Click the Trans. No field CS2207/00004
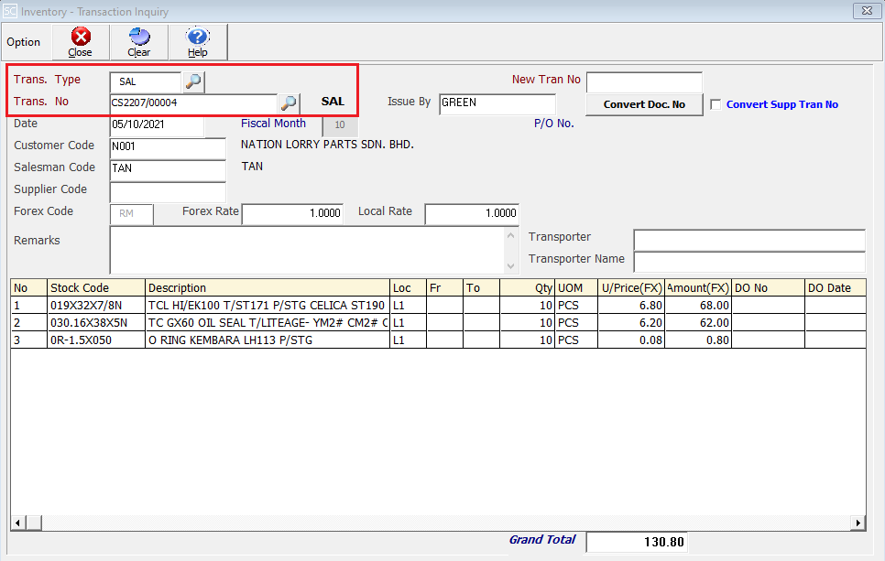The width and height of the screenshot is (885, 561). pos(193,103)
